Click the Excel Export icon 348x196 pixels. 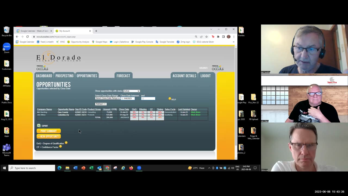click(x=39, y=125)
